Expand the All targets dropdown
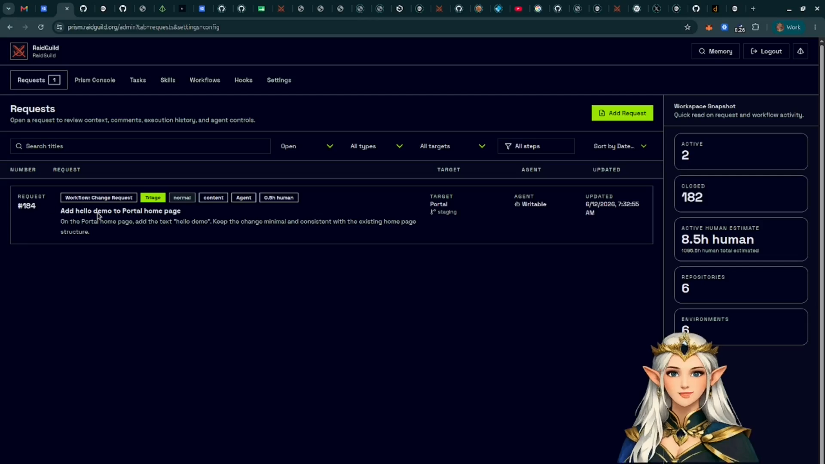Image resolution: width=825 pixels, height=464 pixels. (x=452, y=146)
